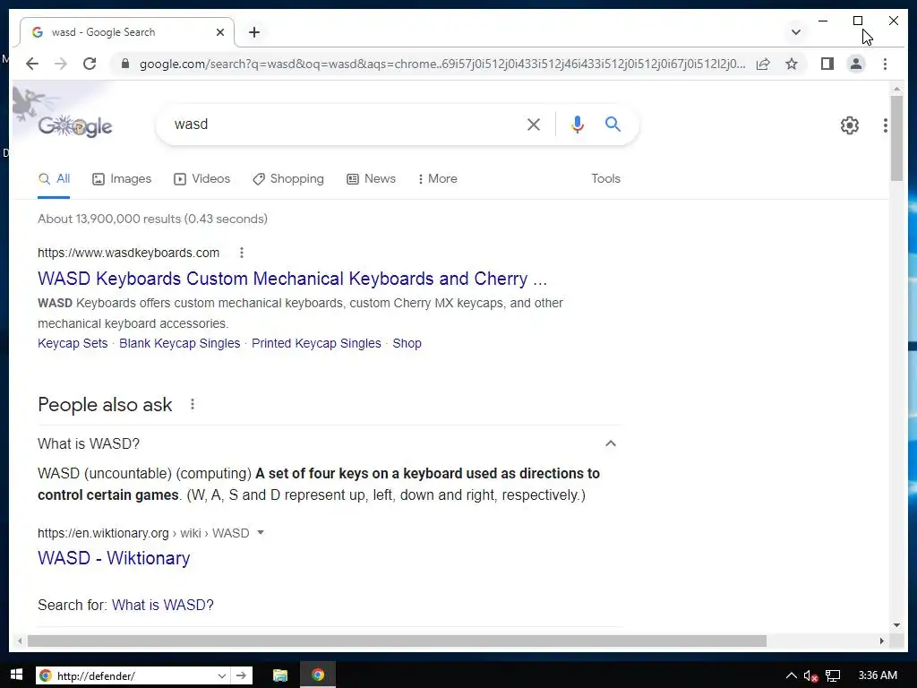Close the wasd - Google Search tab
The height and width of the screenshot is (688, 917).
(220, 32)
